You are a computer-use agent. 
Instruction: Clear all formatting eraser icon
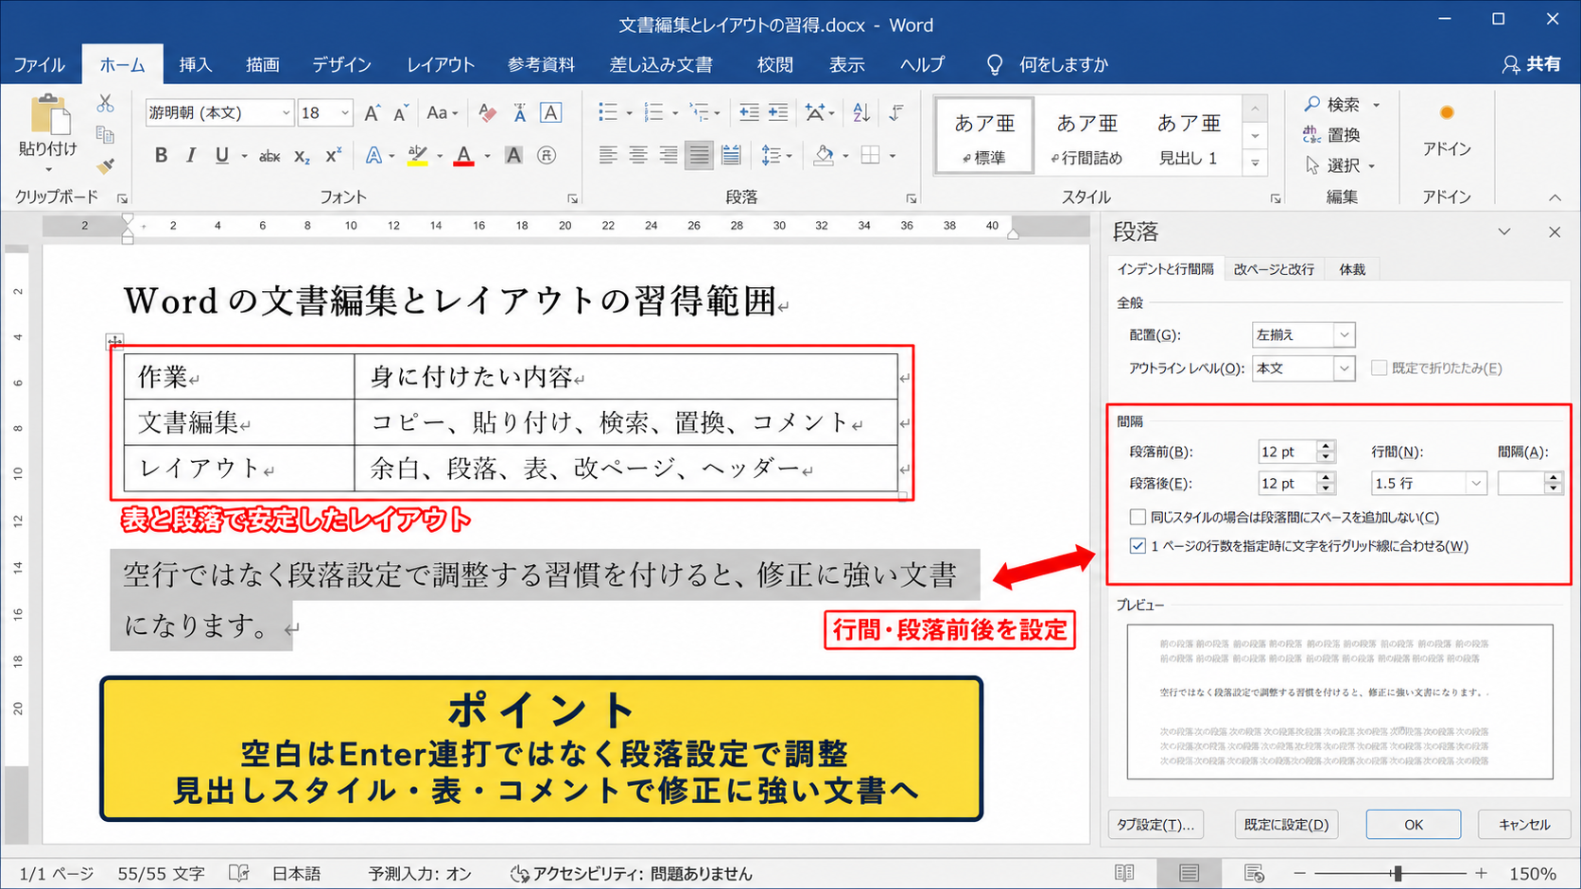[487, 113]
